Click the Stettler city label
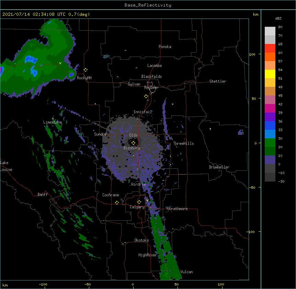This screenshot has width=296, height=289. click(218, 81)
